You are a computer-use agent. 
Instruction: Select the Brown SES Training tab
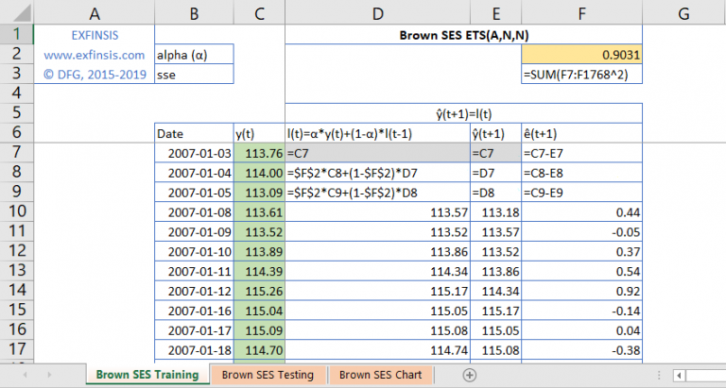(148, 375)
